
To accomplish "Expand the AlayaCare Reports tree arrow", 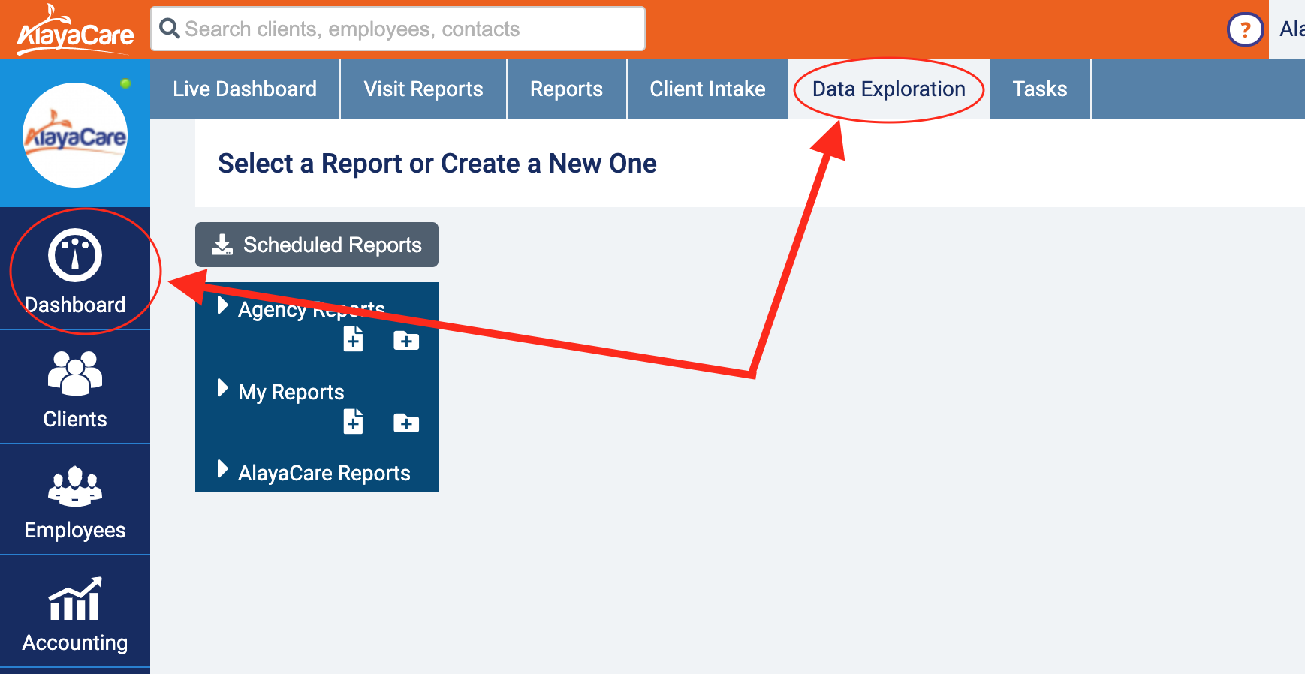I will pos(222,469).
